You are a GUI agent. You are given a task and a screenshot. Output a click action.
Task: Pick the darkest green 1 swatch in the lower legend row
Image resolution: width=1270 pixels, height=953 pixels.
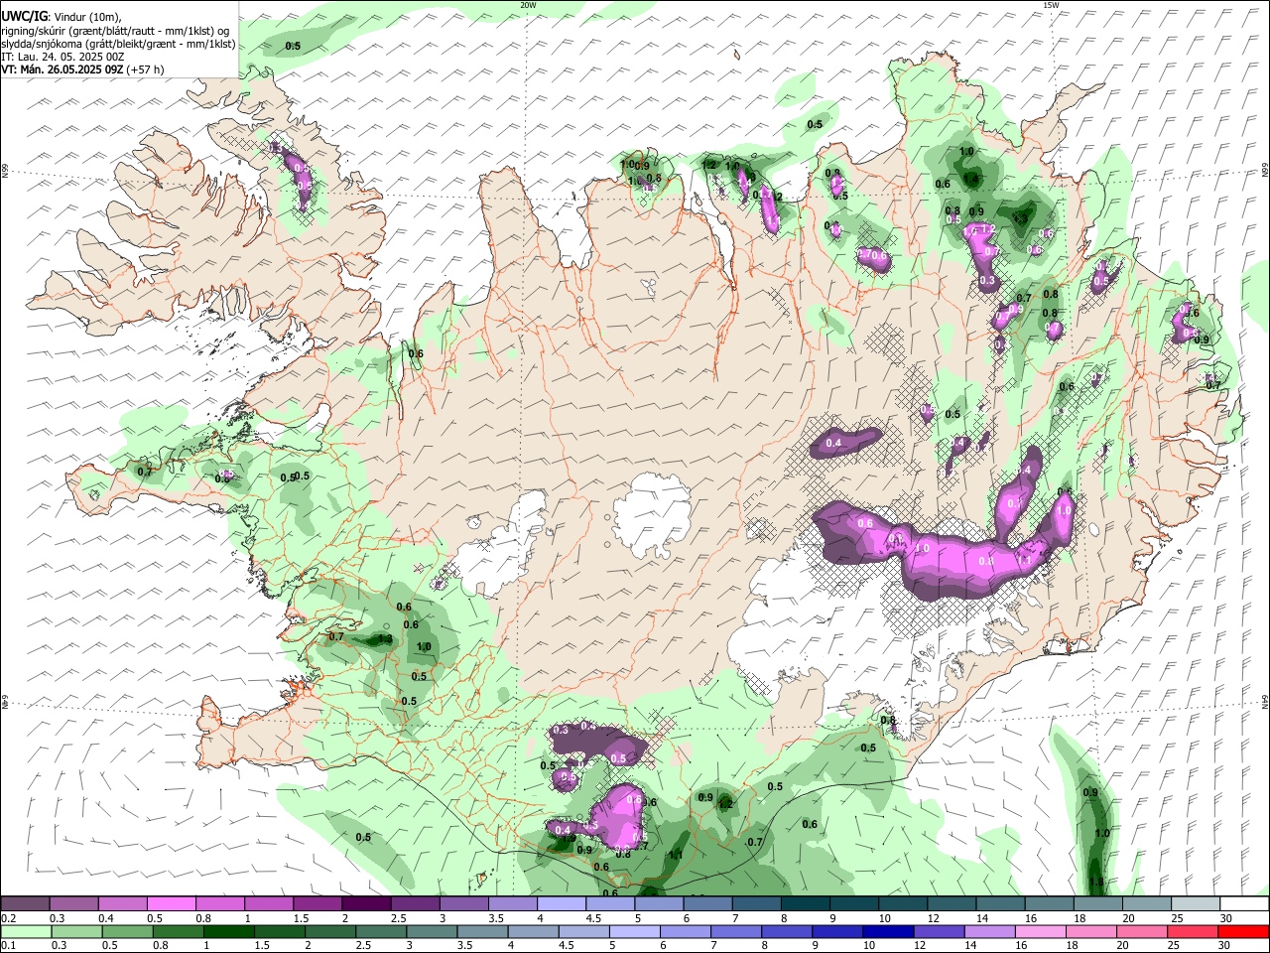229,932
